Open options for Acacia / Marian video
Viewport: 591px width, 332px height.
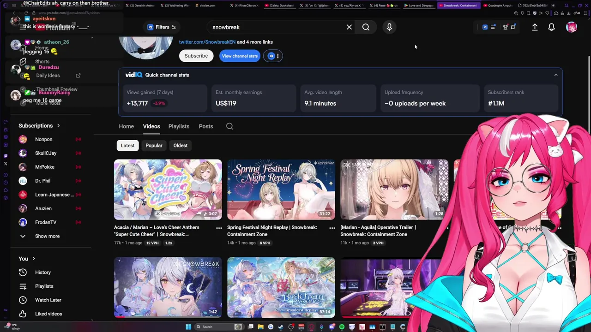pyautogui.click(x=219, y=228)
